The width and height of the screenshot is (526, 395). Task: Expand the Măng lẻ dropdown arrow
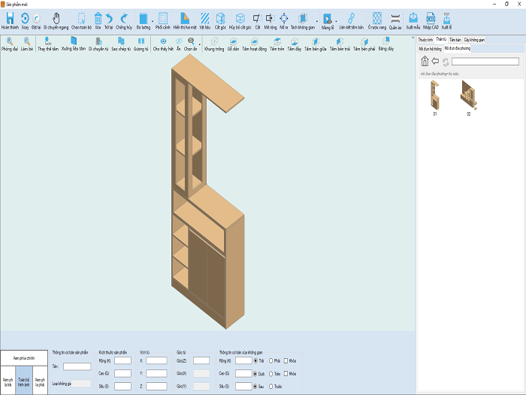pos(336,22)
